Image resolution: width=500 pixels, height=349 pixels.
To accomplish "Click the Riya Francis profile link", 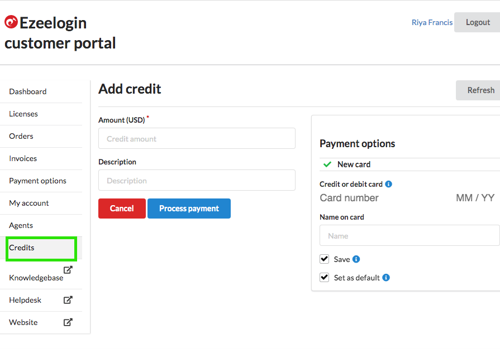I will coord(432,22).
